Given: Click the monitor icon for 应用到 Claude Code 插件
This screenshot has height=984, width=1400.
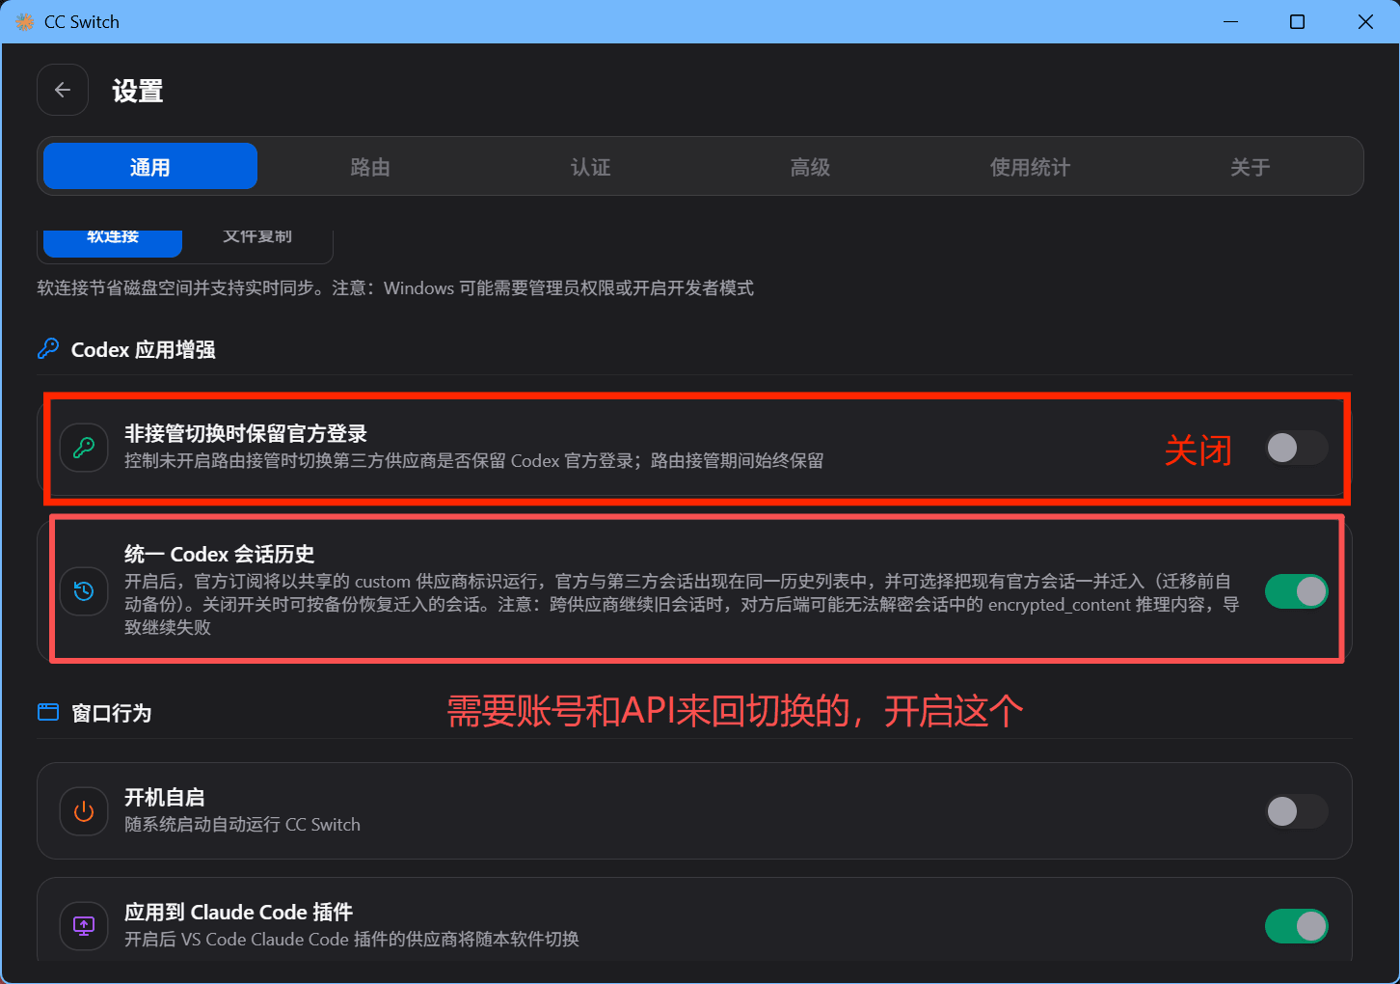Looking at the screenshot, I should click(84, 926).
